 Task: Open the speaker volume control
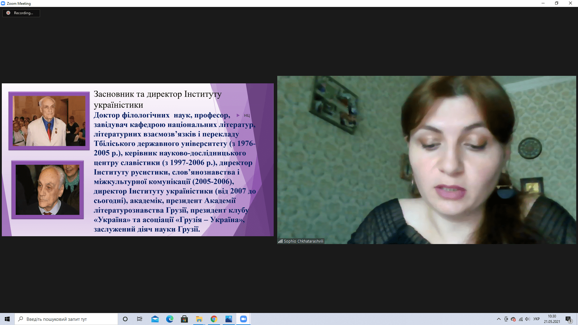tap(527, 319)
